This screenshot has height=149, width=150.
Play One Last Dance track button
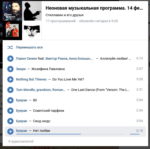pos(10,90)
